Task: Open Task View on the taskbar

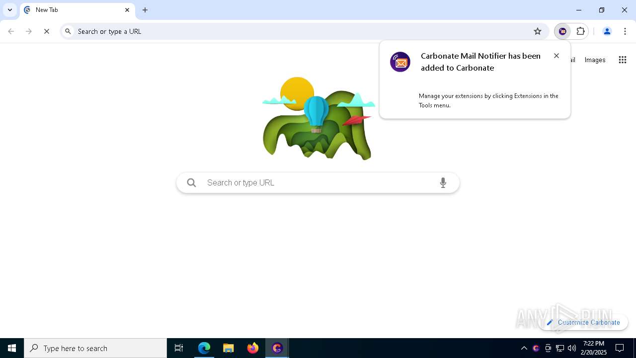Action: tap(179, 348)
